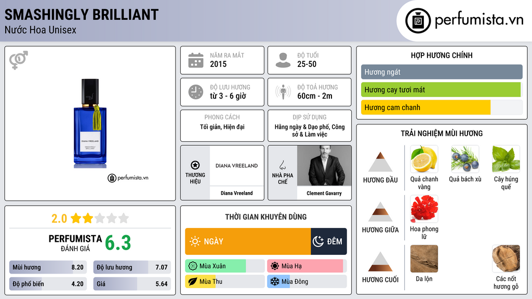
Task: Click the Hương đầu pyramid icon
Action: click(x=380, y=162)
